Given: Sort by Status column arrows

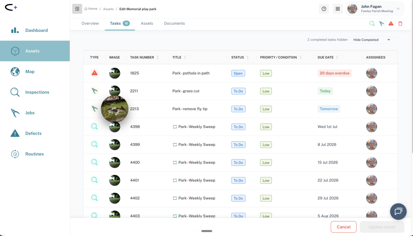Looking at the screenshot, I should [247, 57].
